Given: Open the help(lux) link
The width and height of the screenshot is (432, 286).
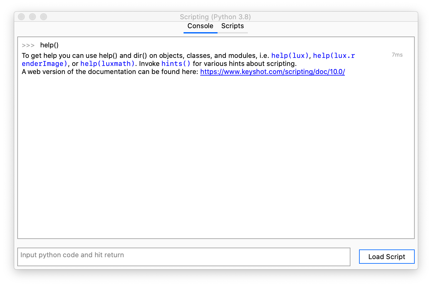Looking at the screenshot, I should 290,55.
